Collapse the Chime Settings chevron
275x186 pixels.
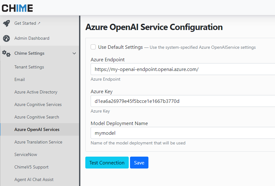coord(74,53)
